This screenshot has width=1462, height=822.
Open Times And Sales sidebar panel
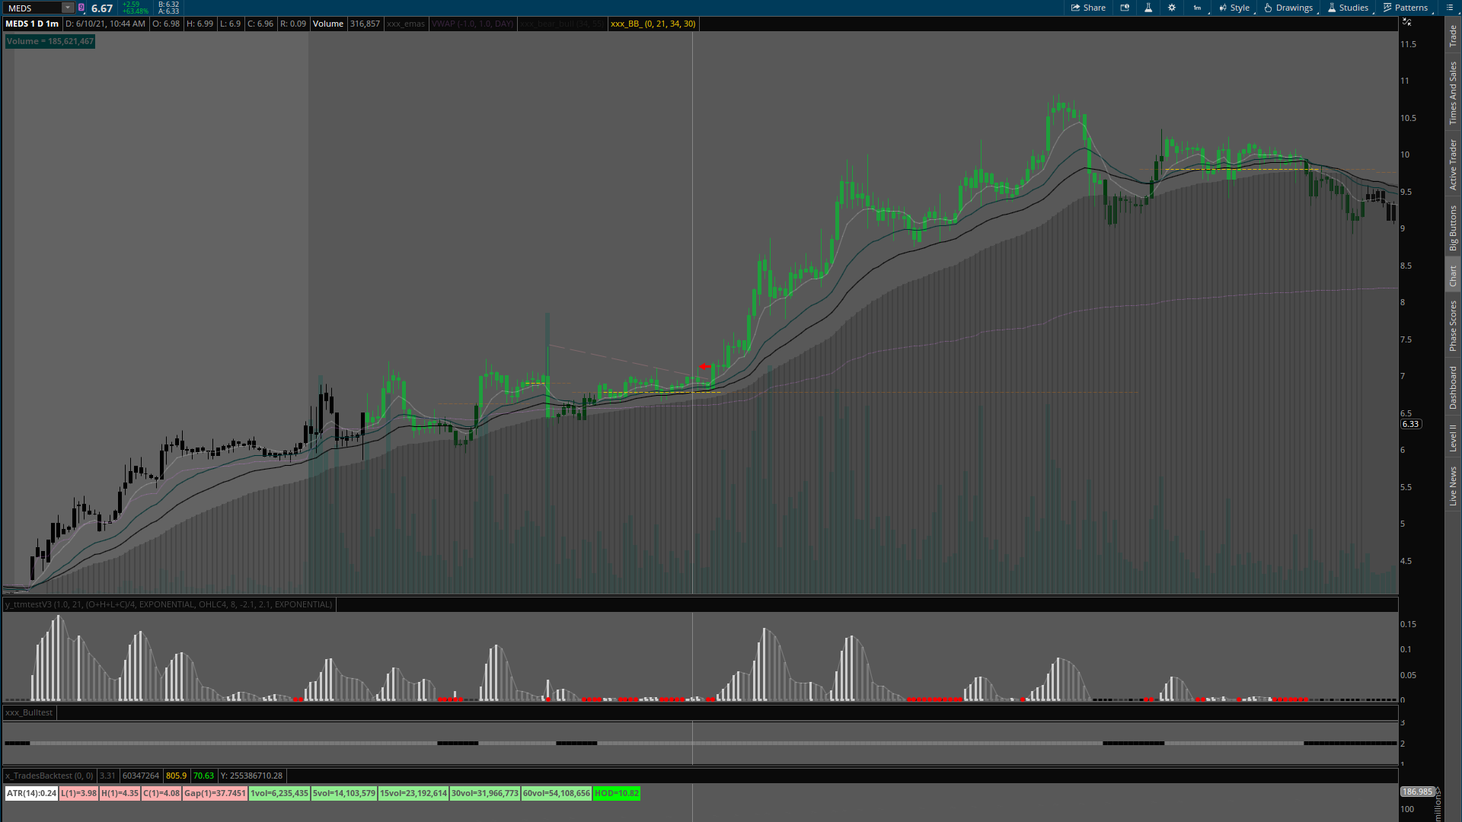pos(1453,93)
